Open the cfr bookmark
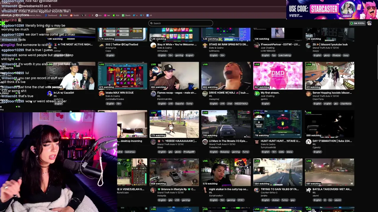 pyautogui.click(x=150, y=15)
